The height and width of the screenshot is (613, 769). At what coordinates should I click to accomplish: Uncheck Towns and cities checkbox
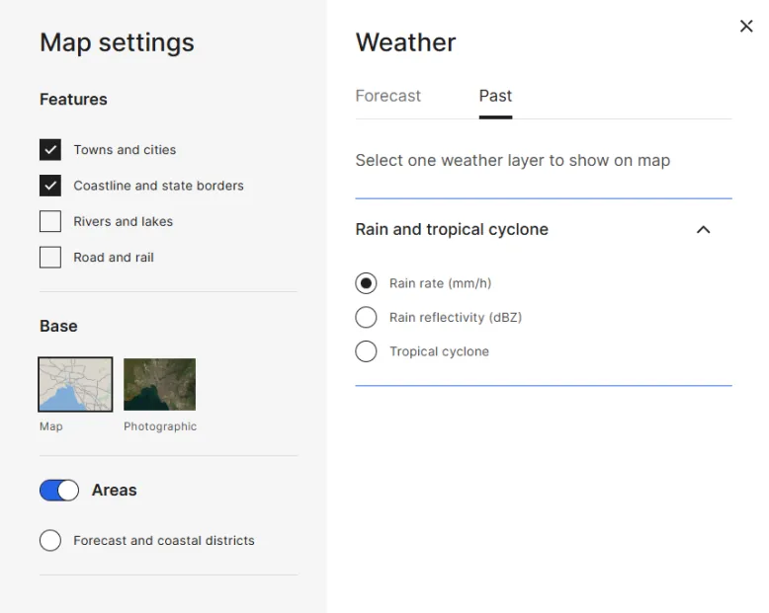50,150
